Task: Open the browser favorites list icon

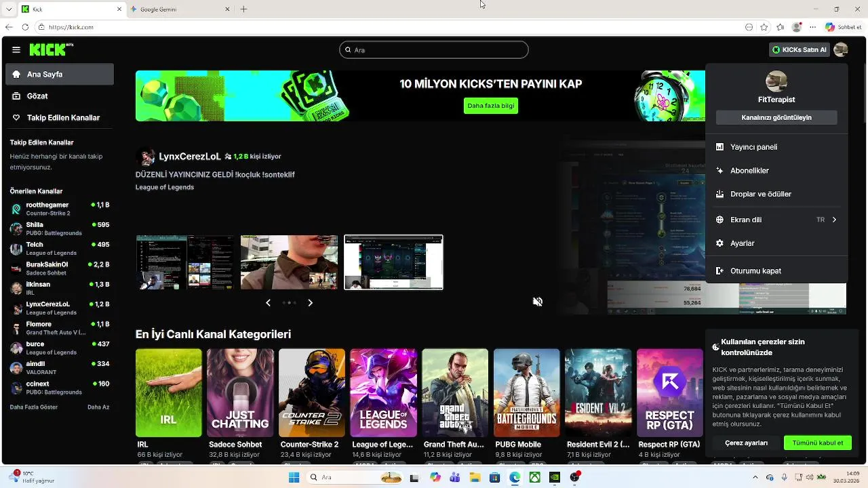Action: 780,27
